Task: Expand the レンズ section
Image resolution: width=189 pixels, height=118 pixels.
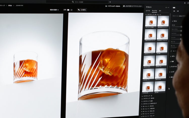Action: click(170, 72)
